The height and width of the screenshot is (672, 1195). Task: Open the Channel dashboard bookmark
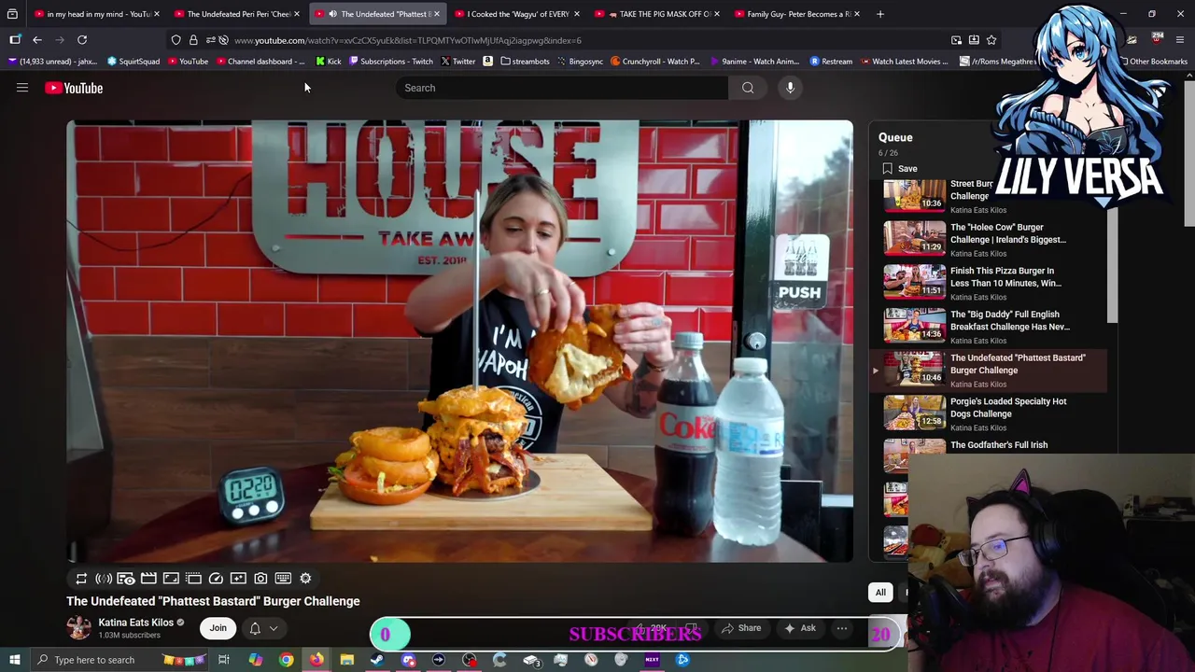point(260,62)
